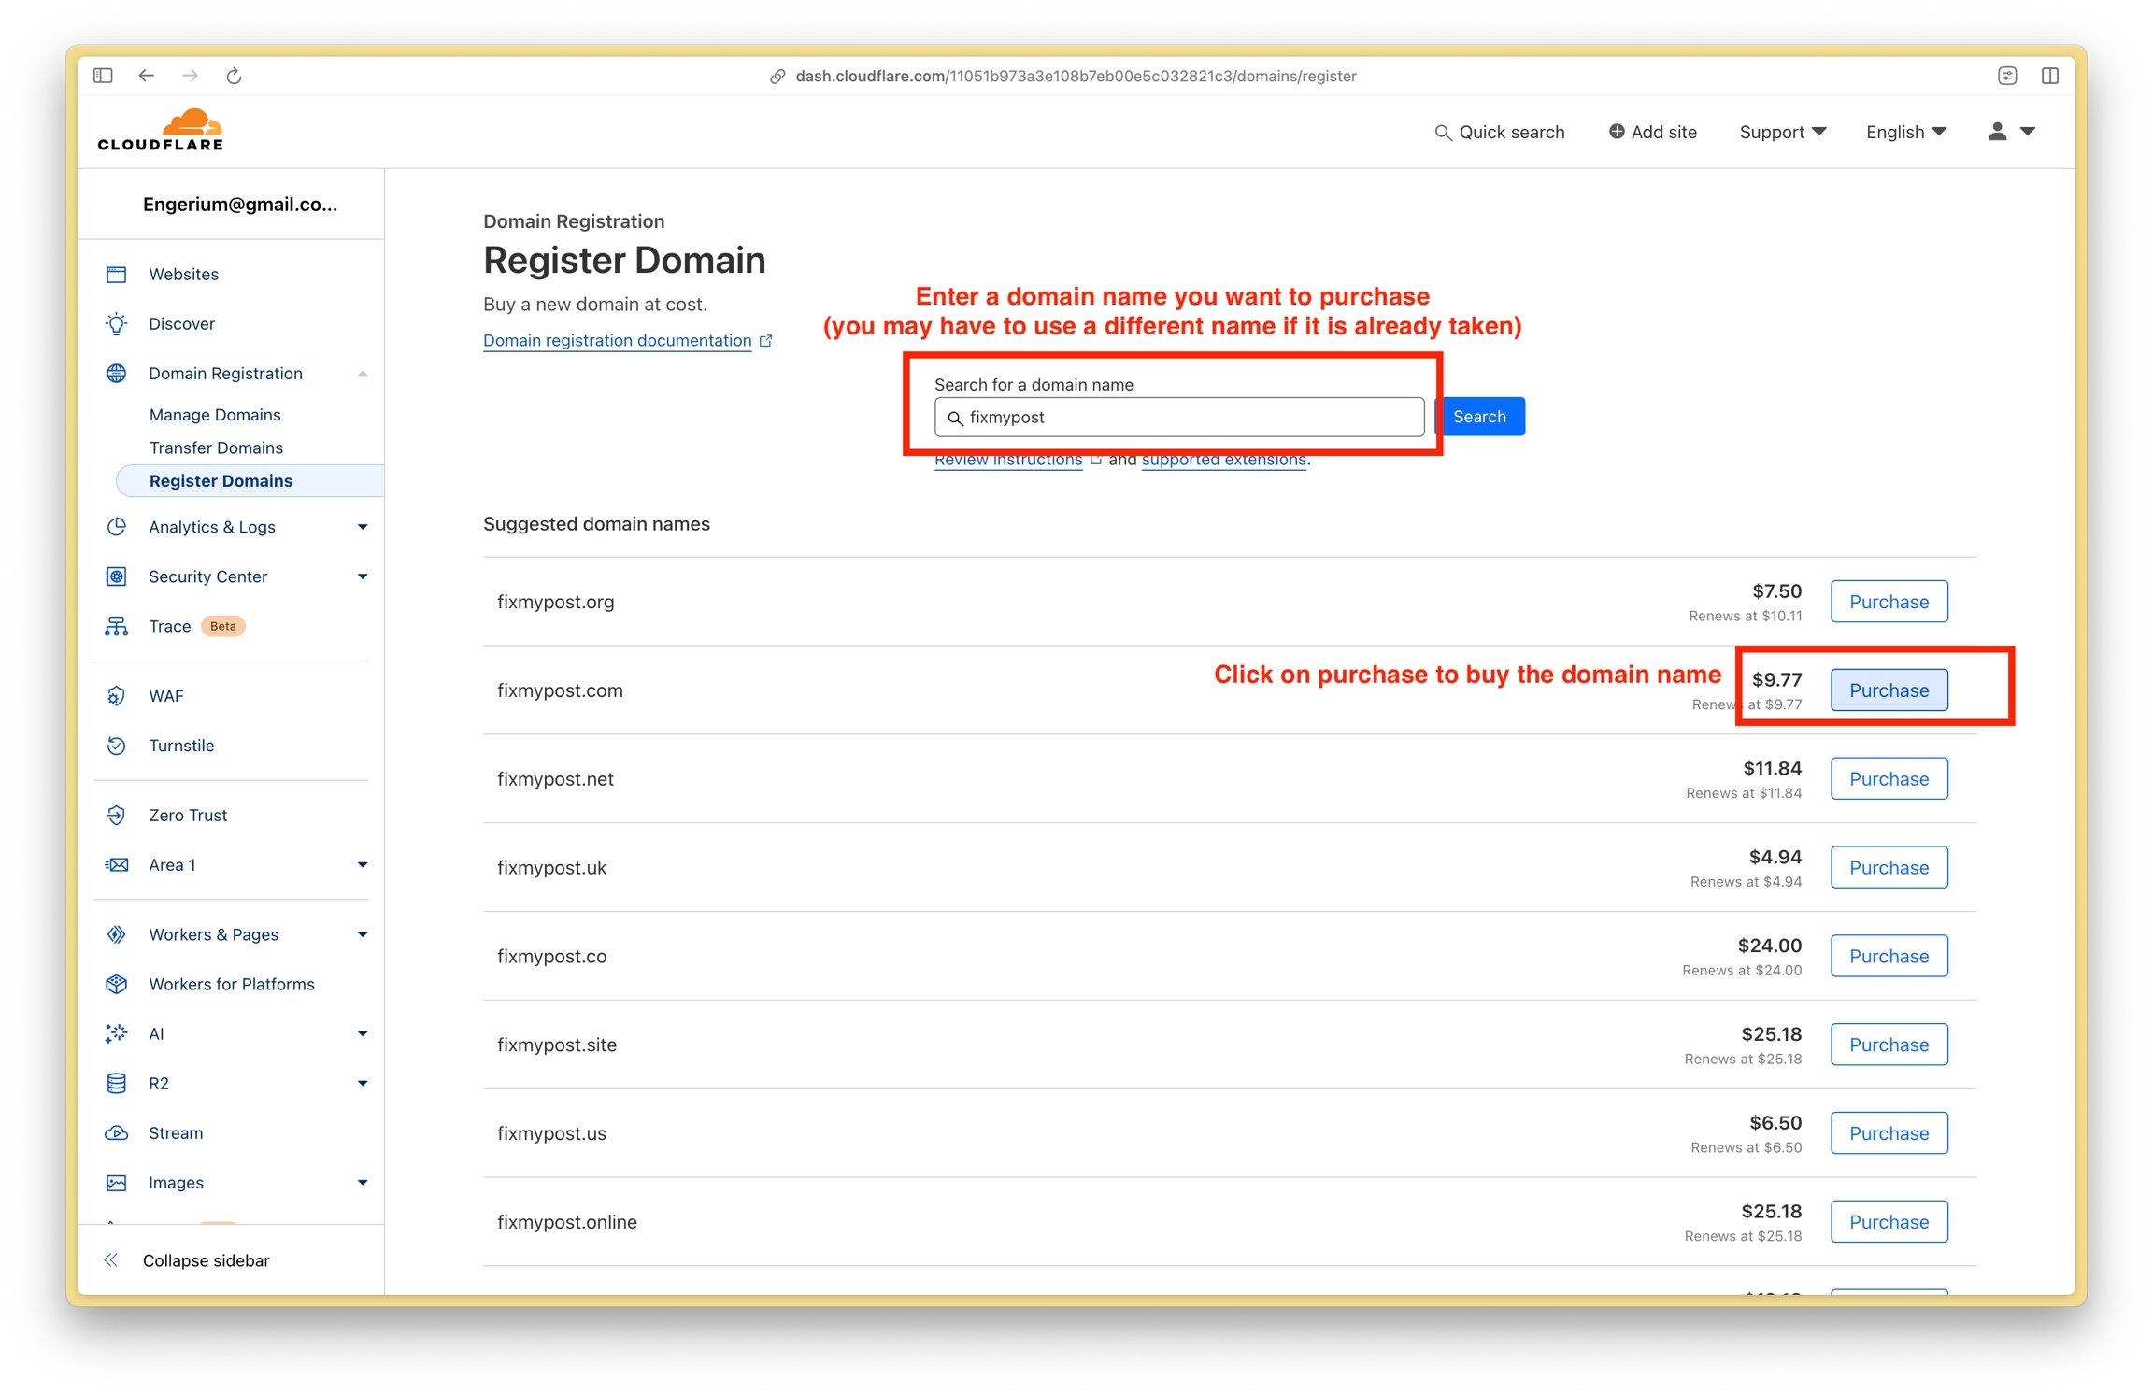Purchase fixmypost.co
Image resolution: width=2153 pixels, height=1394 pixels.
1889,956
